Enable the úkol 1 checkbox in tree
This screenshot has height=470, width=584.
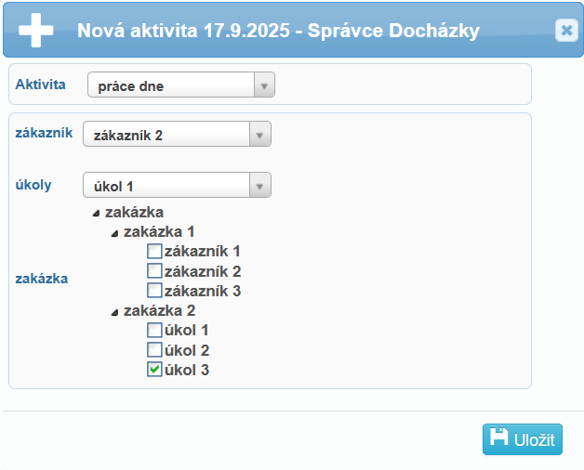(x=154, y=330)
